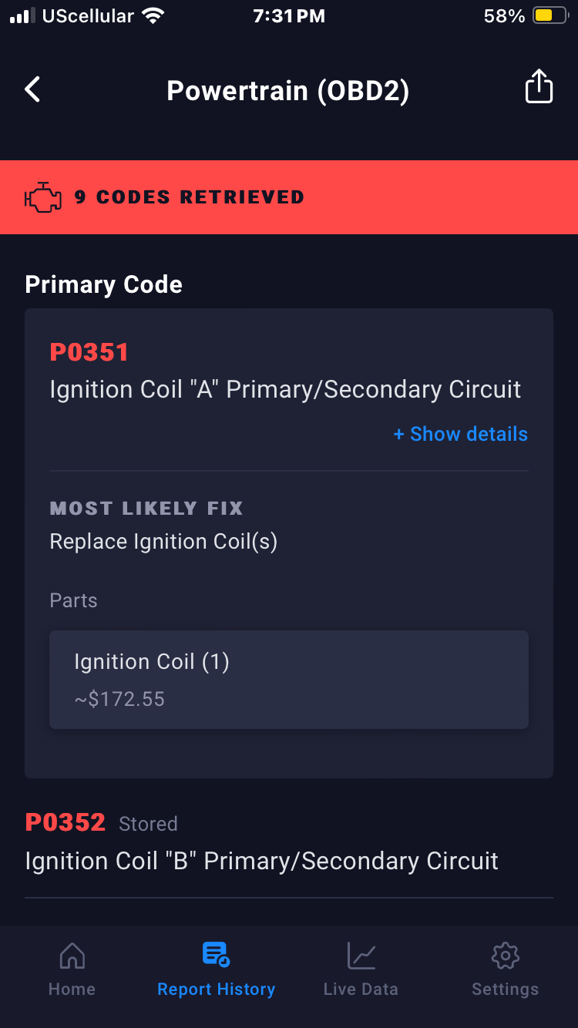Go to the Home tab label
This screenshot has width=578, height=1028.
(72, 989)
